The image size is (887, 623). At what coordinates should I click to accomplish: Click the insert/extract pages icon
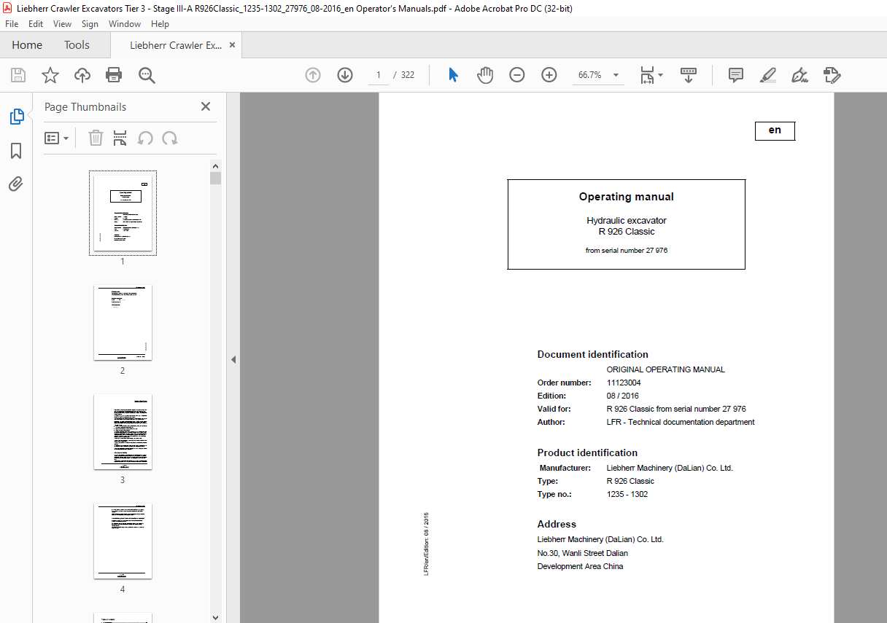click(120, 138)
